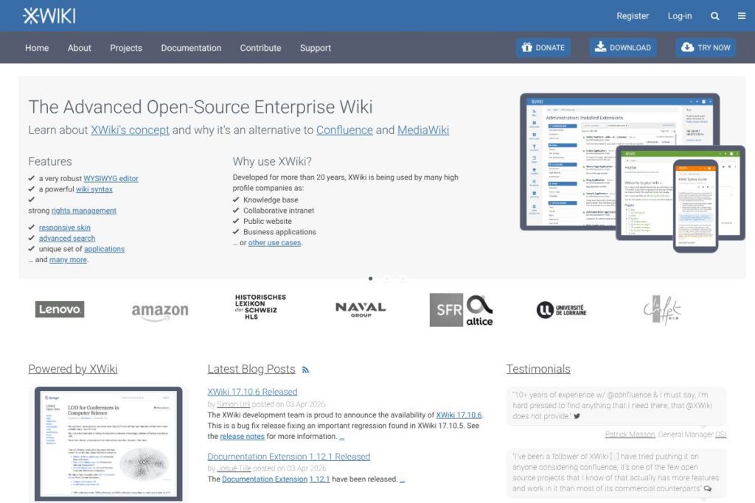Switch to the third carousel slide dot

pyautogui.click(x=403, y=278)
